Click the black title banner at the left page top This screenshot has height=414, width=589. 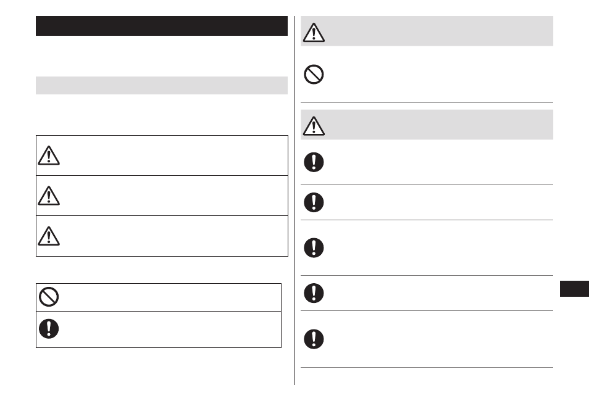click(x=162, y=26)
